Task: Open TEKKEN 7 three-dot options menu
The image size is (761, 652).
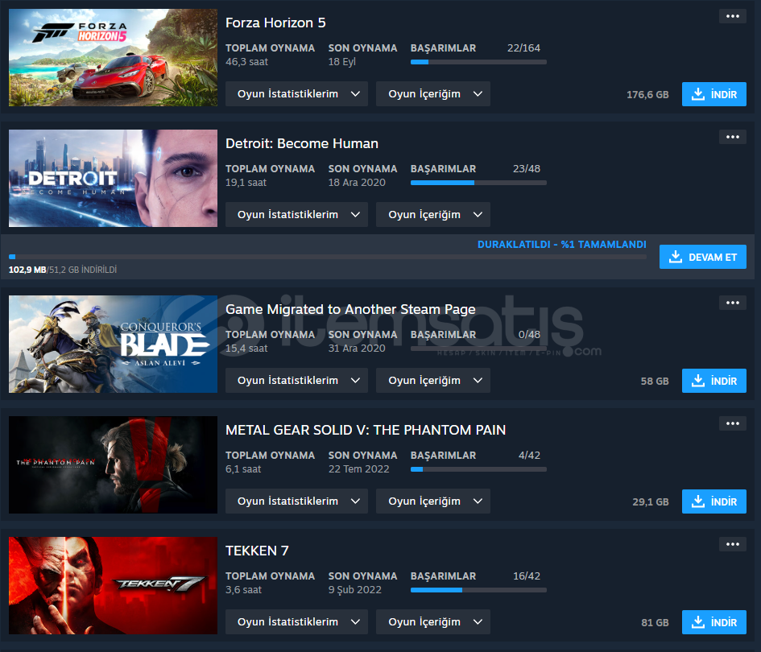Action: [732, 544]
